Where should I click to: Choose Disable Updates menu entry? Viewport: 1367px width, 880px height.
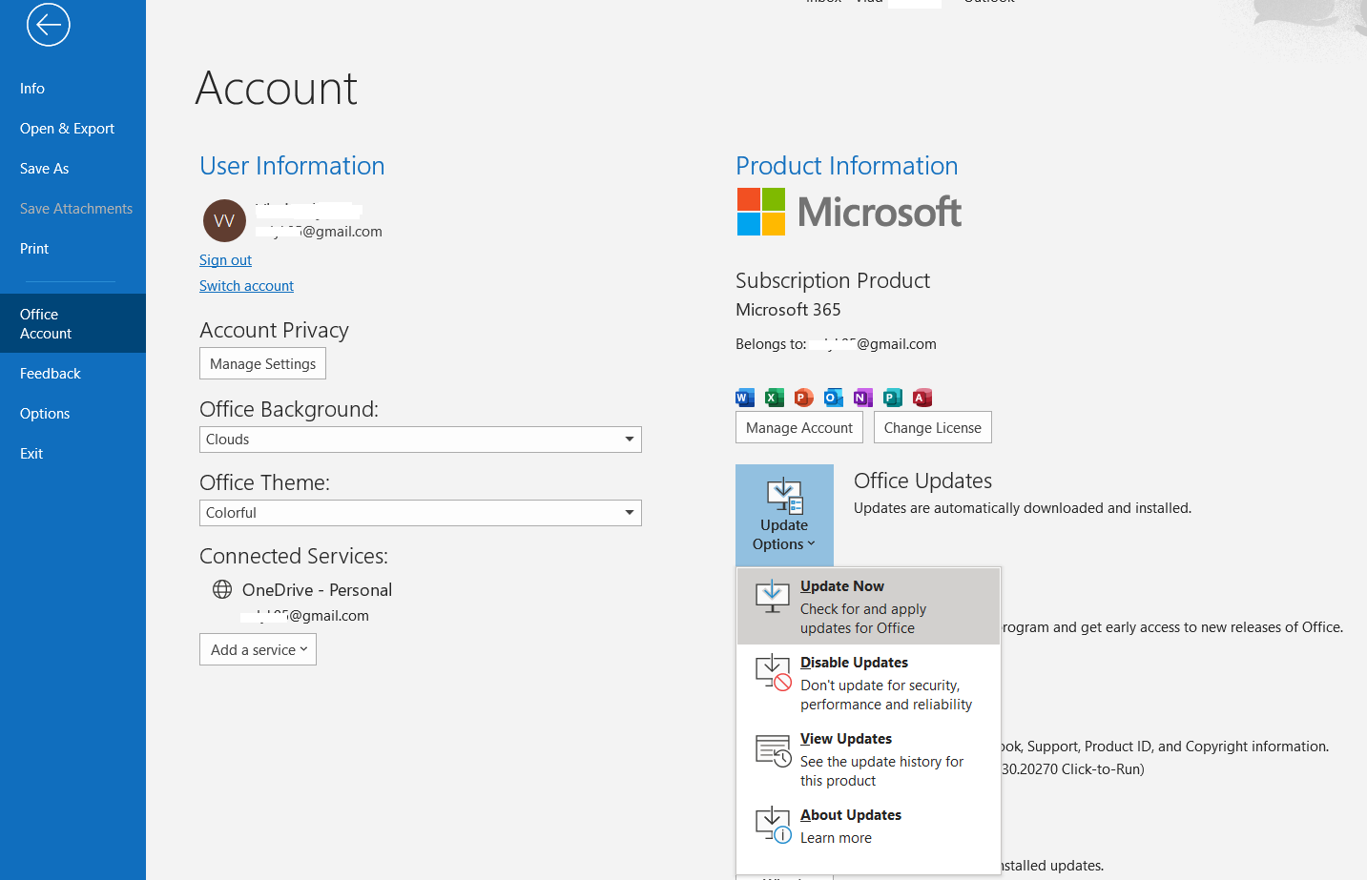(868, 683)
